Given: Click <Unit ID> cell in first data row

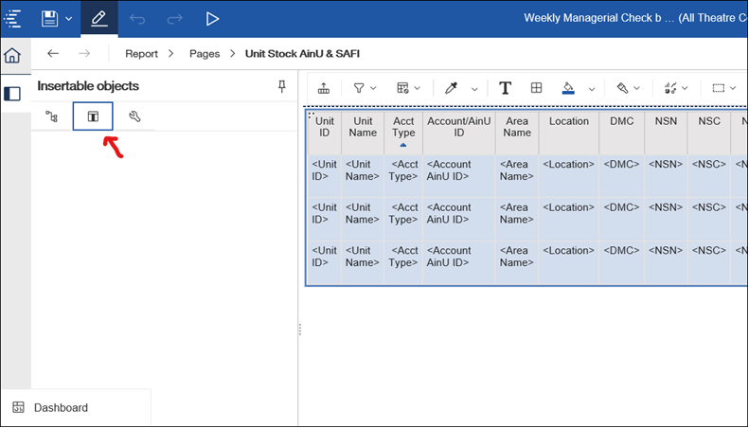Looking at the screenshot, I should click(x=325, y=176).
